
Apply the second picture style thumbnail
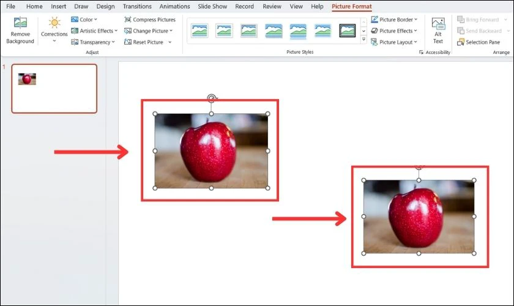click(x=224, y=31)
